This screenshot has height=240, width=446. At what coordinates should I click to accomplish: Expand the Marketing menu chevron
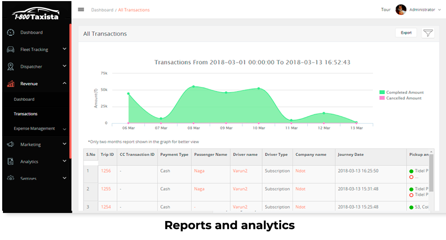click(x=64, y=144)
